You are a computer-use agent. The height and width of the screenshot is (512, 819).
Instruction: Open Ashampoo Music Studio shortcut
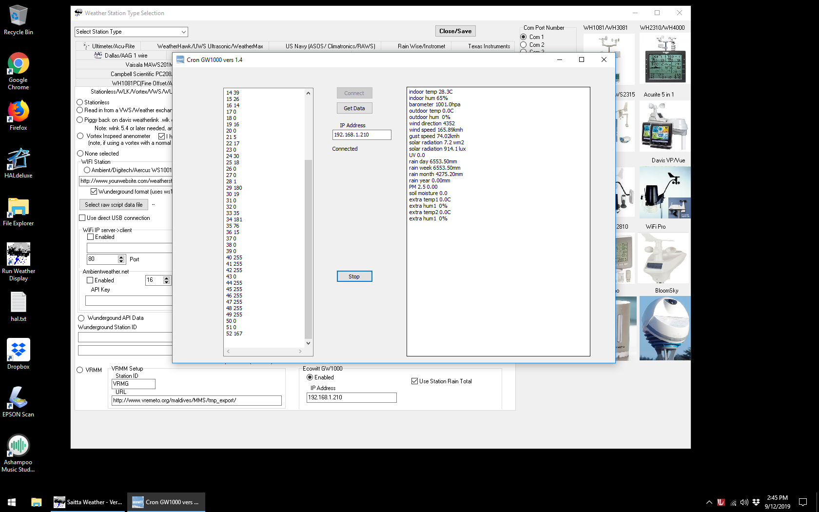coord(18,453)
